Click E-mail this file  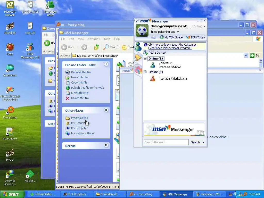79,93
